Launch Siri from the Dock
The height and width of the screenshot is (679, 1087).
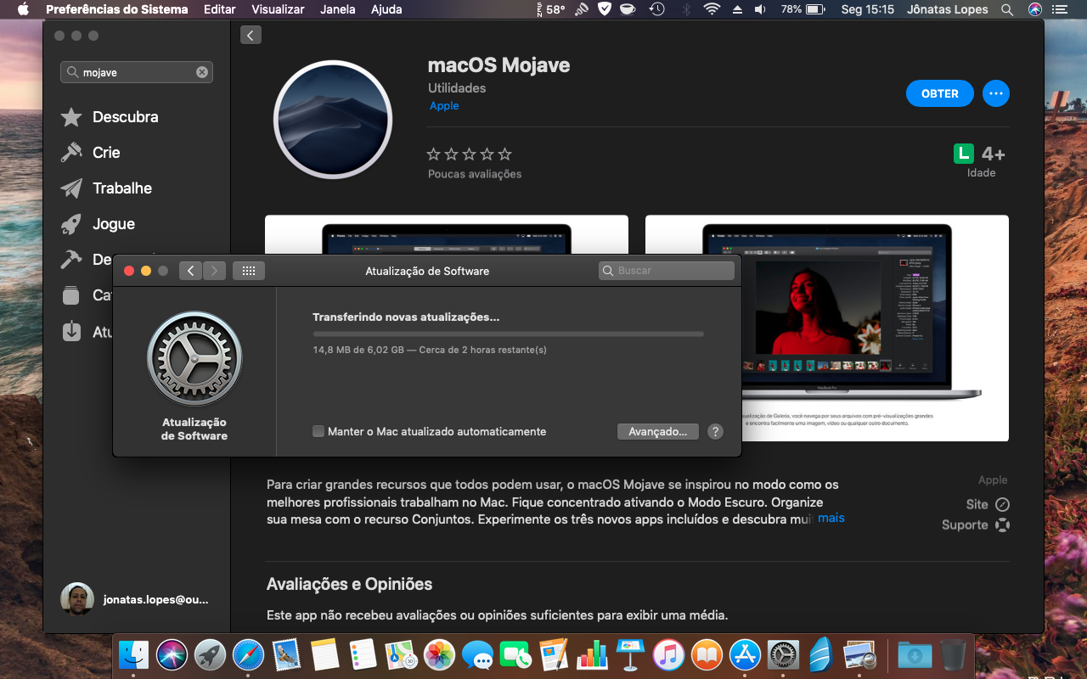[x=172, y=655]
